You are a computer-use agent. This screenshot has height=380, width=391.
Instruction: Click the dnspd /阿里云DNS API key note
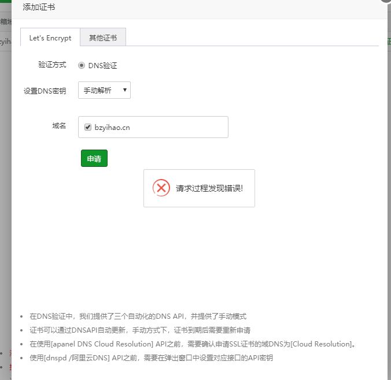point(150,358)
